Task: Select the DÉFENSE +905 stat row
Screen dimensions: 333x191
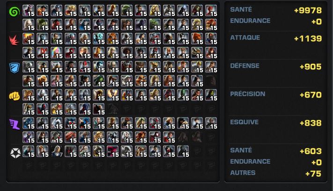Action: click(276, 66)
